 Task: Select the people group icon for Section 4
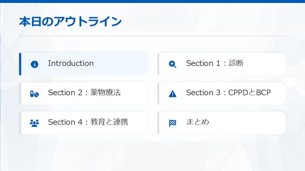pyautogui.click(x=35, y=123)
